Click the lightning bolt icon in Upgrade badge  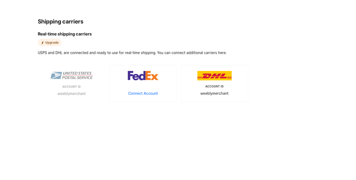[x=42, y=43]
